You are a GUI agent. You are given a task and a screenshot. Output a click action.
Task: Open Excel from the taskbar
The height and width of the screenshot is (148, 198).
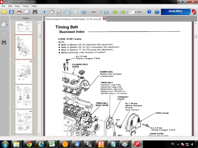point(52,144)
